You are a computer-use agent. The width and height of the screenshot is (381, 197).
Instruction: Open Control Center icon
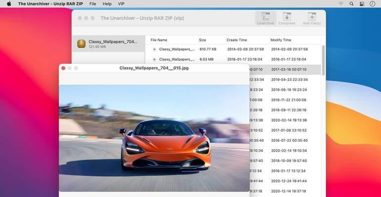(x=362, y=3)
